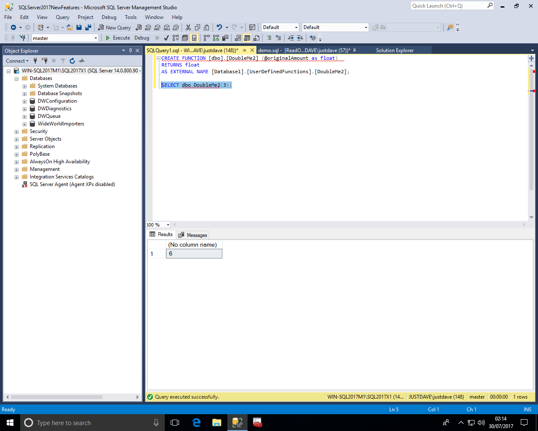The image size is (538, 431).
Task: Toggle Results to Grid output mode
Action: 247,38
